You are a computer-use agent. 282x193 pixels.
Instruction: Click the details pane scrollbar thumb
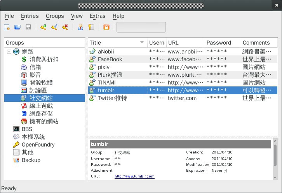tap(275, 155)
